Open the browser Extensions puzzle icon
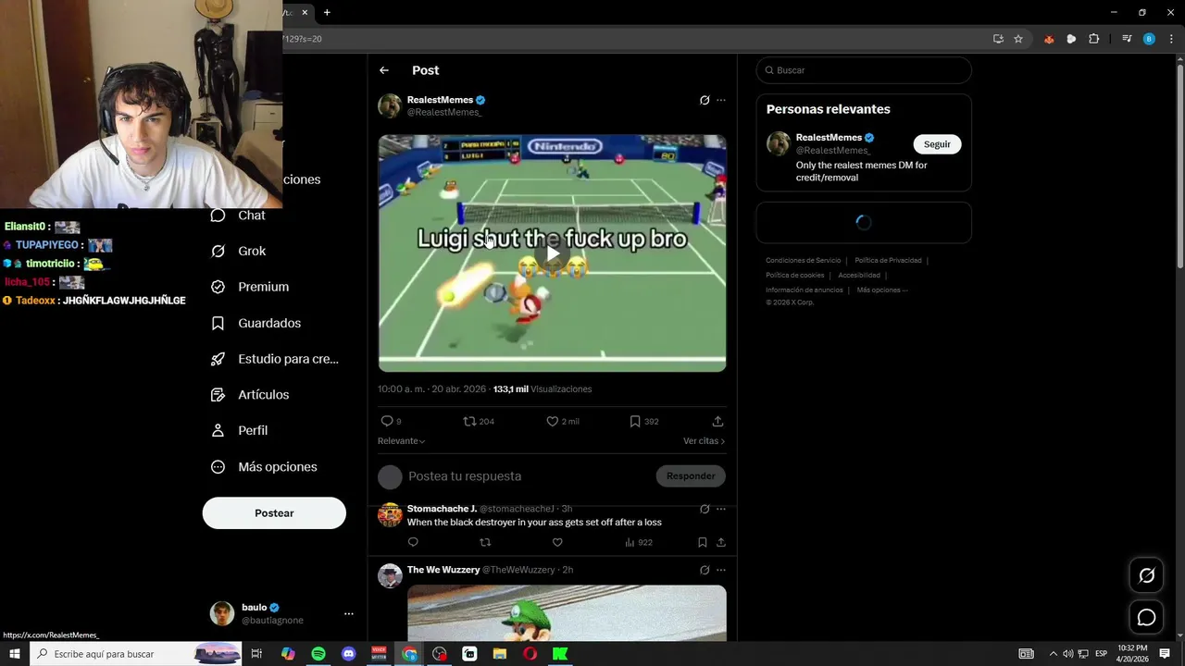Screen dimensions: 1185x666 pyautogui.click(x=1093, y=39)
